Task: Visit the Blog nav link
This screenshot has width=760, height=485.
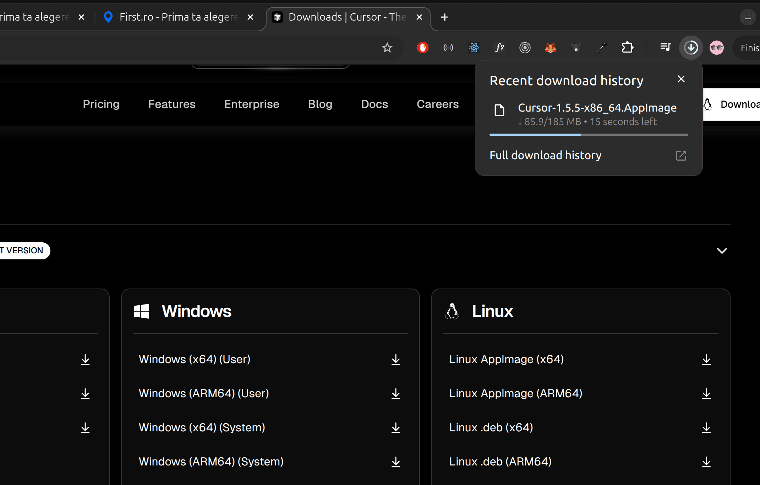Action: pos(320,104)
